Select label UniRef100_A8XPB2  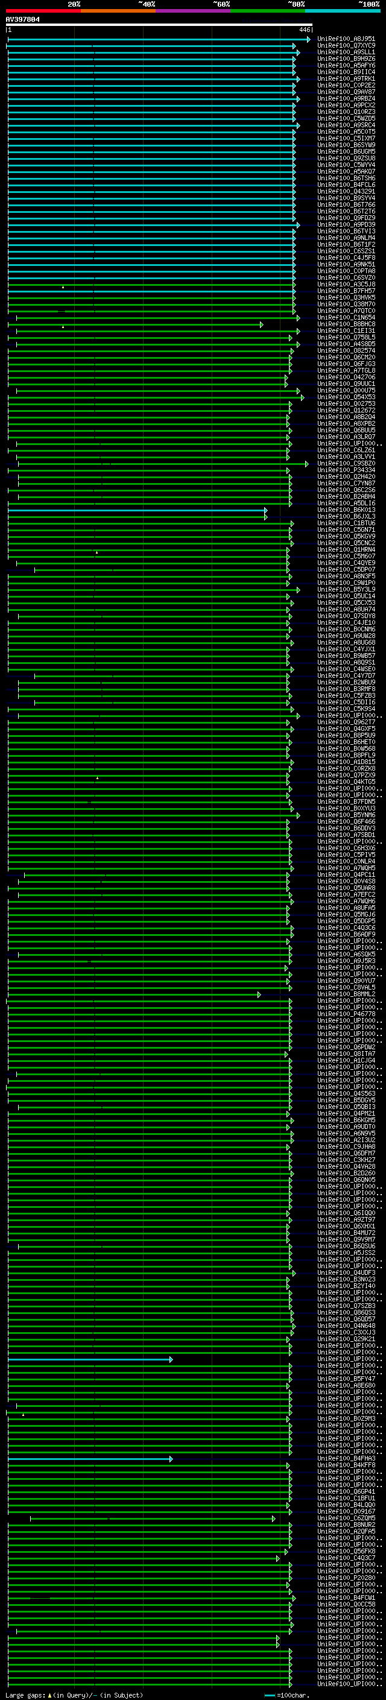click(346, 424)
